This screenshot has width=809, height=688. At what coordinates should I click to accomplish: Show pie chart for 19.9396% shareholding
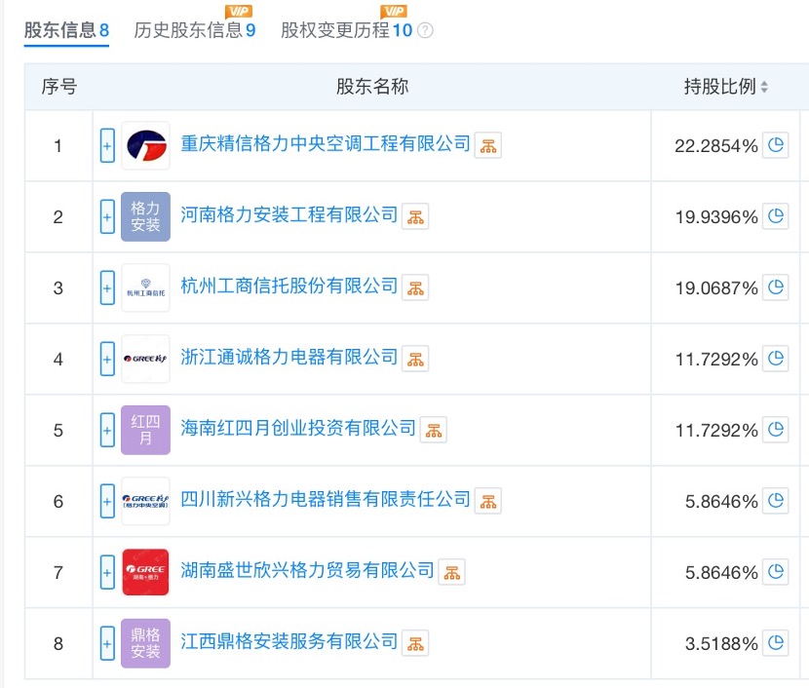(x=776, y=216)
